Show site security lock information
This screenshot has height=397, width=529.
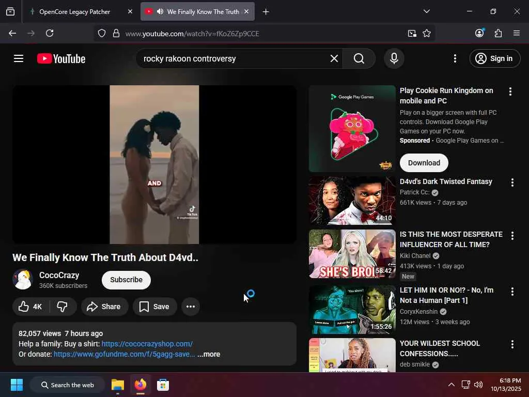click(116, 33)
